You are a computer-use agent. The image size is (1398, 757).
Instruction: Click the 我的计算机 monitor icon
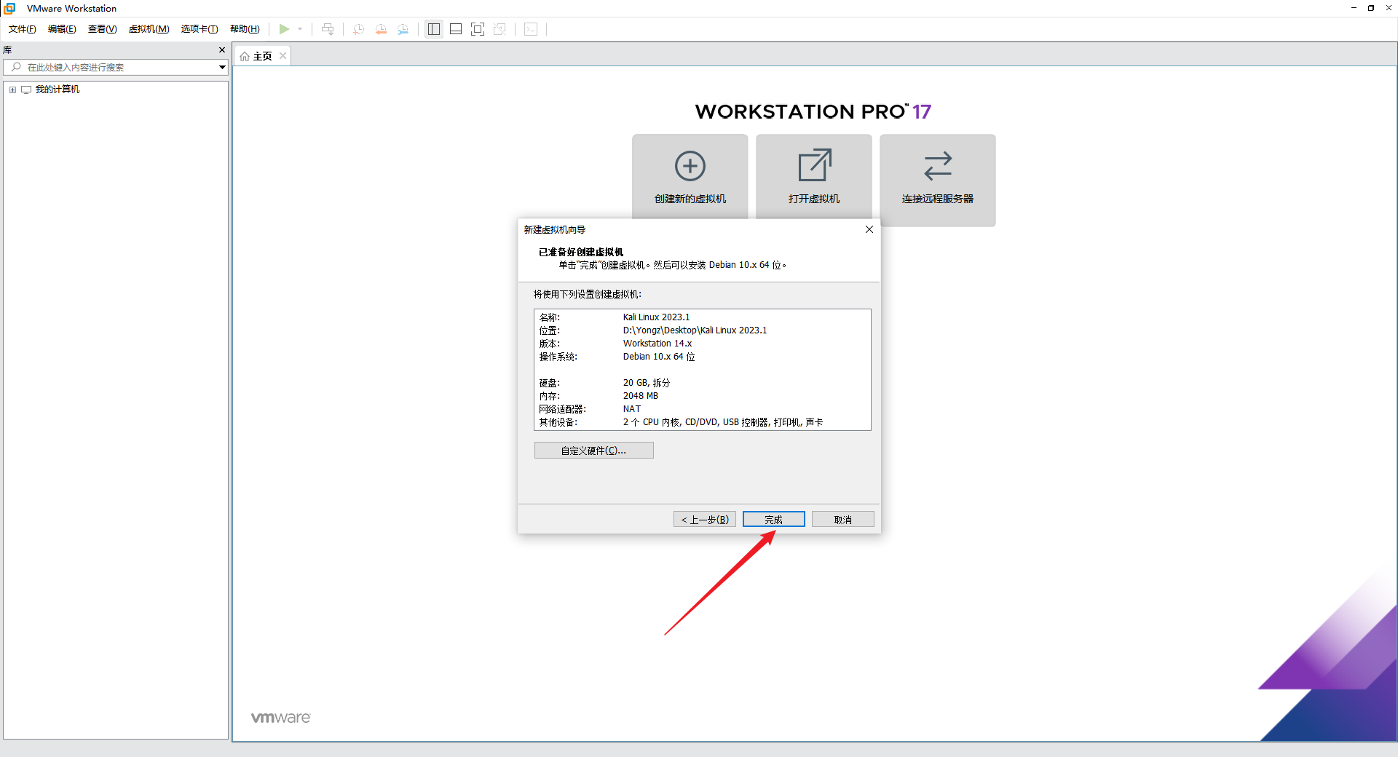click(x=26, y=90)
